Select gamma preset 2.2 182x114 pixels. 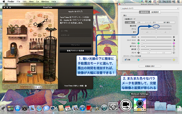(x=164, y=53)
